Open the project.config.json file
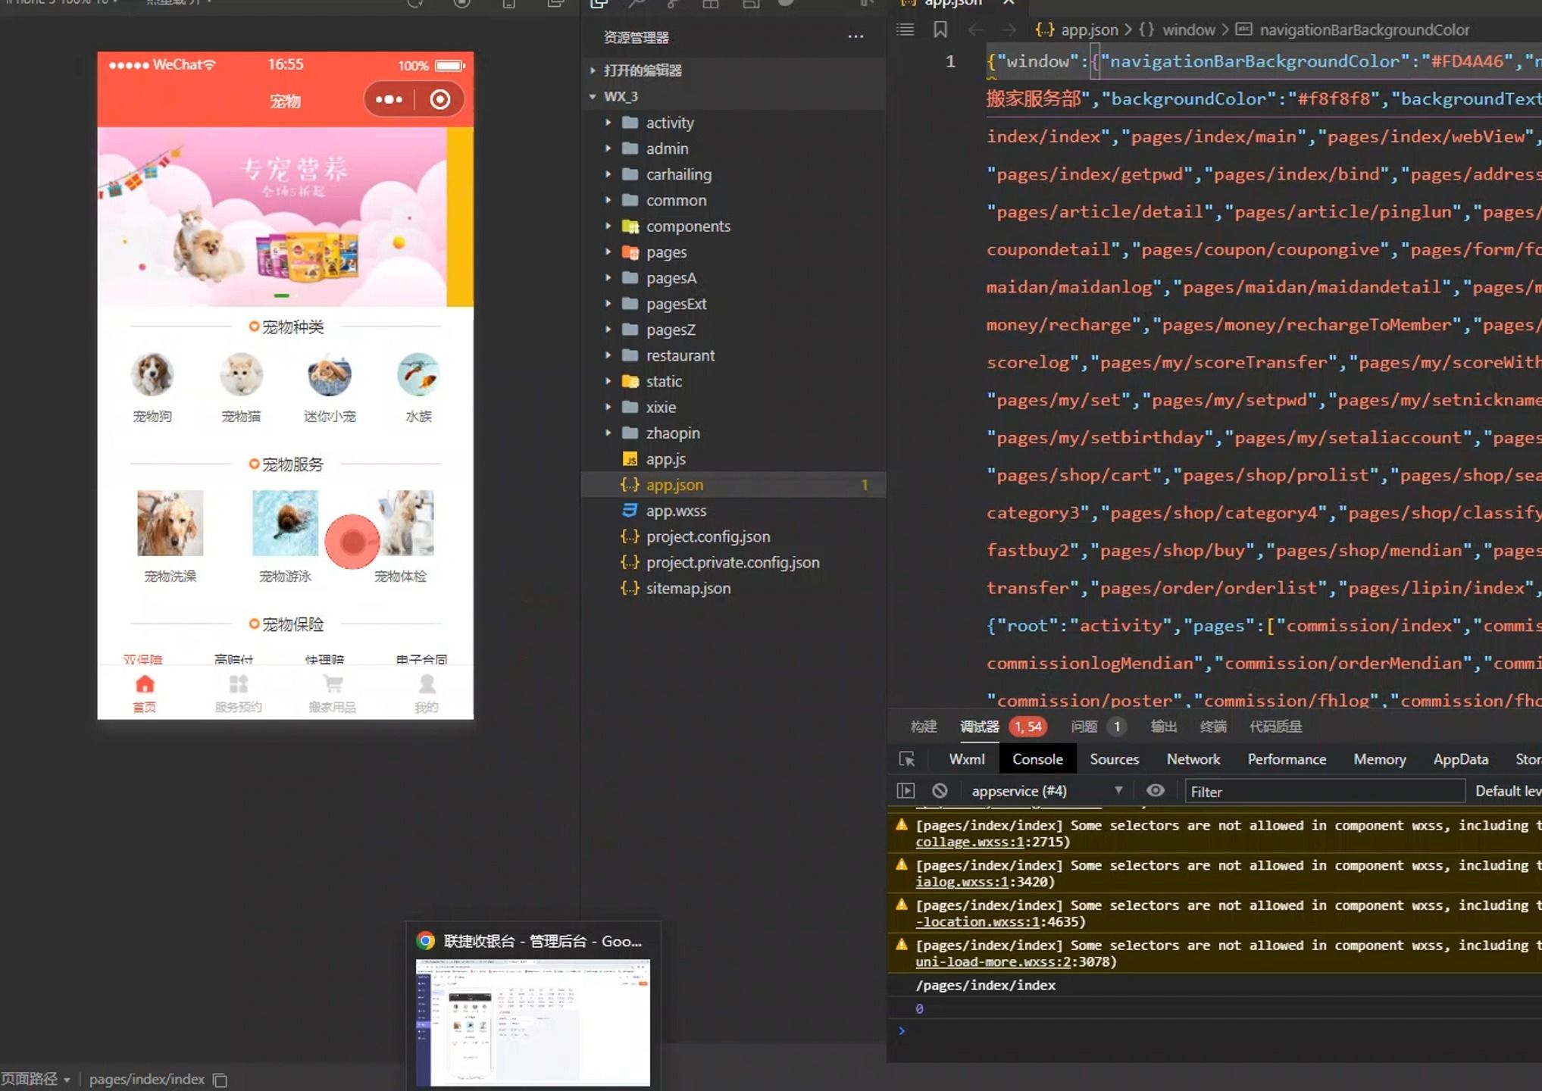The height and width of the screenshot is (1091, 1542). pos(708,536)
